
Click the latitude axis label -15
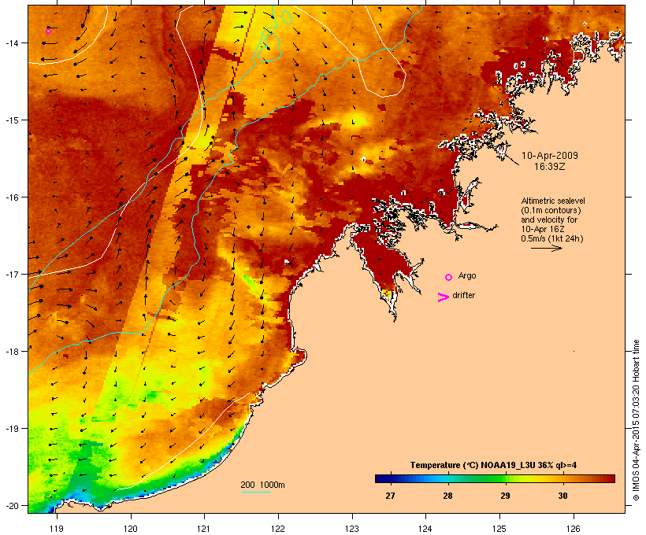11,120
